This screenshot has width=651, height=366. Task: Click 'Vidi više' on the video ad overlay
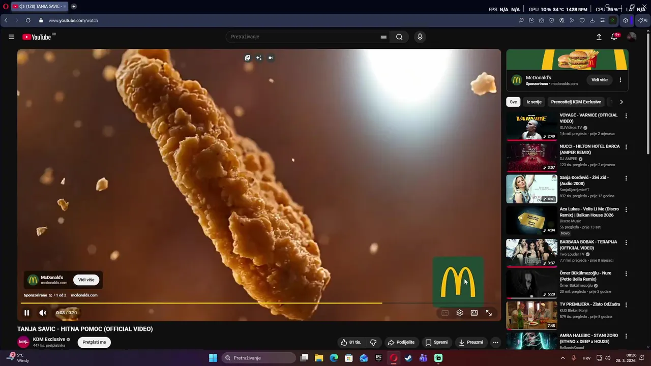coord(86,280)
